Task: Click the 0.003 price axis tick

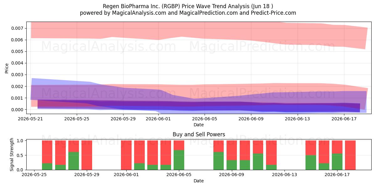Action: (x=17, y=75)
